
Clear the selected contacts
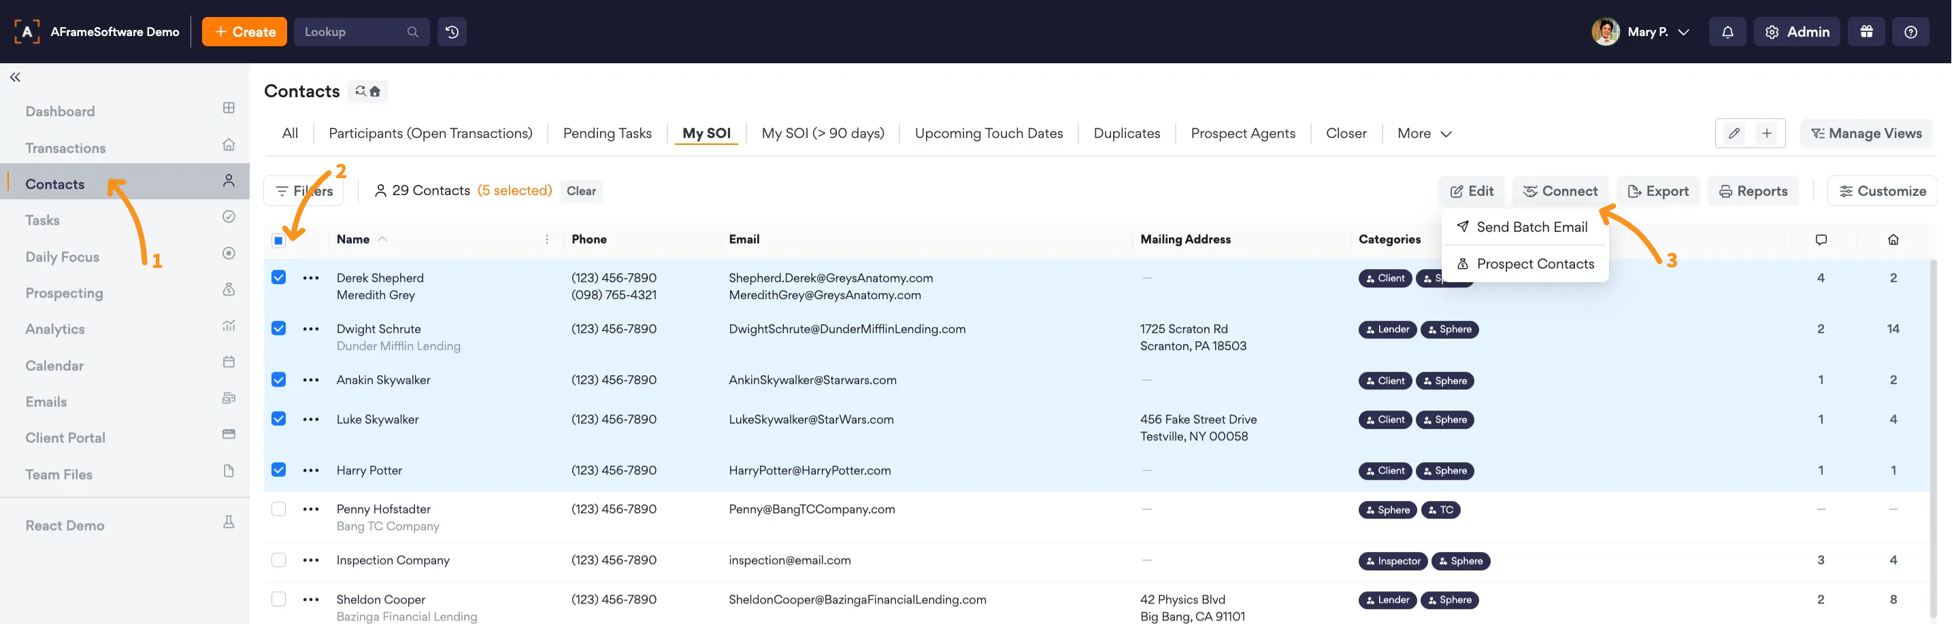coord(581,191)
